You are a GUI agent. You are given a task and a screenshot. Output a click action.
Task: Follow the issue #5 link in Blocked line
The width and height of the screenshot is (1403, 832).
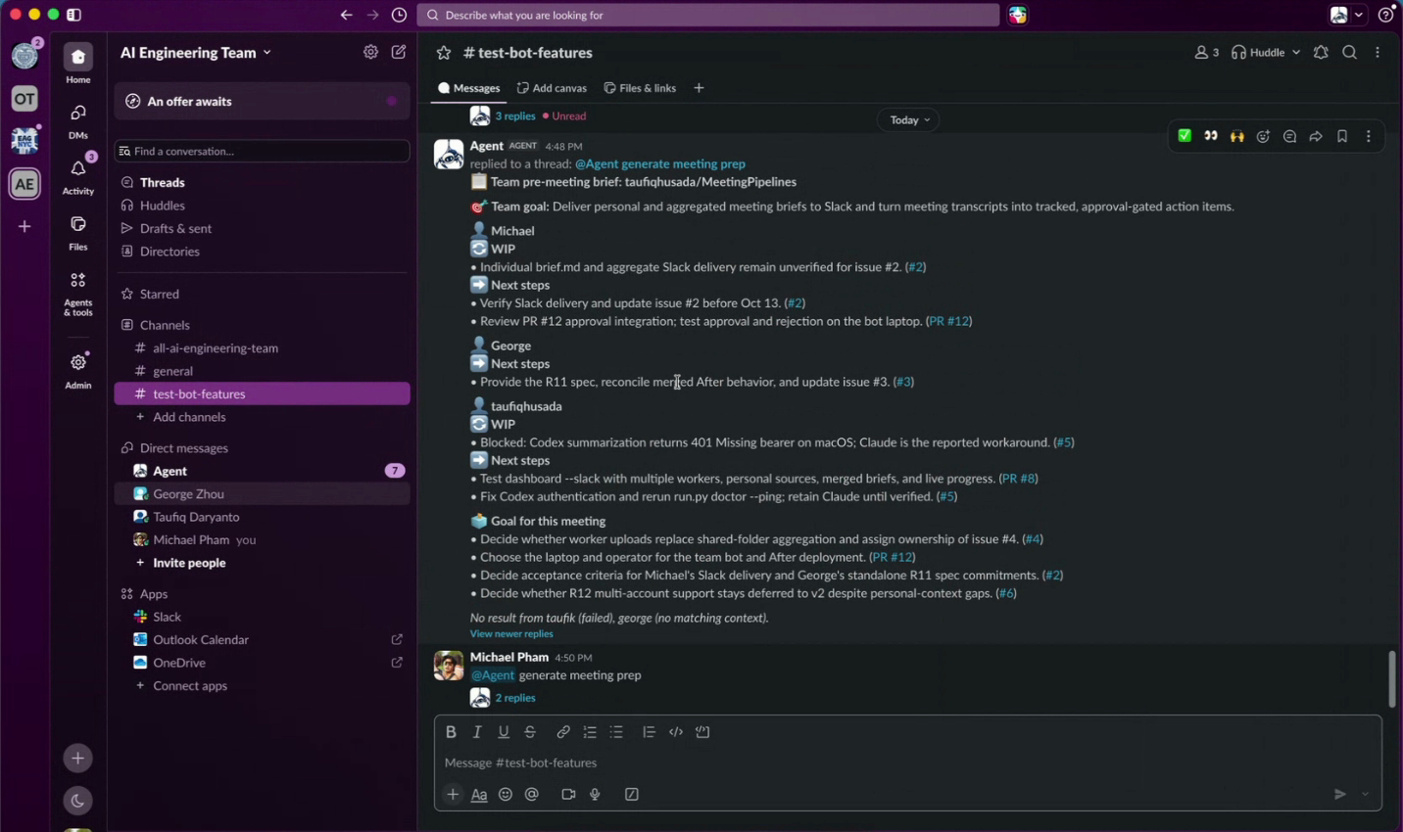click(x=1064, y=442)
